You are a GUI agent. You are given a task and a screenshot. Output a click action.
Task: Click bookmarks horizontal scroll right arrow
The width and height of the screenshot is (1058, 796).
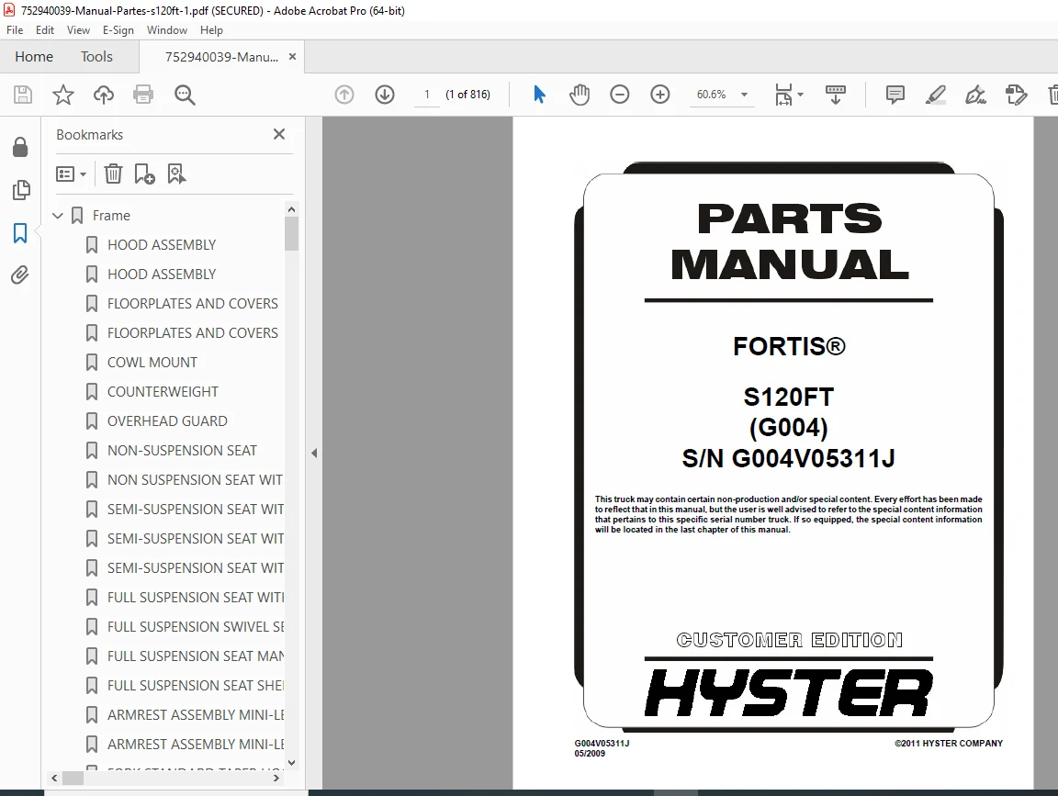point(276,779)
